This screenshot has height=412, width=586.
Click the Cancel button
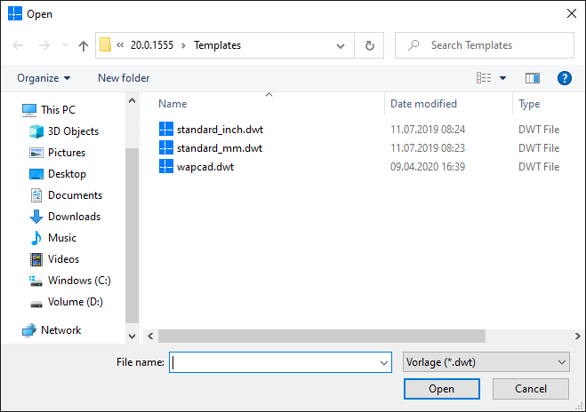pos(531,389)
